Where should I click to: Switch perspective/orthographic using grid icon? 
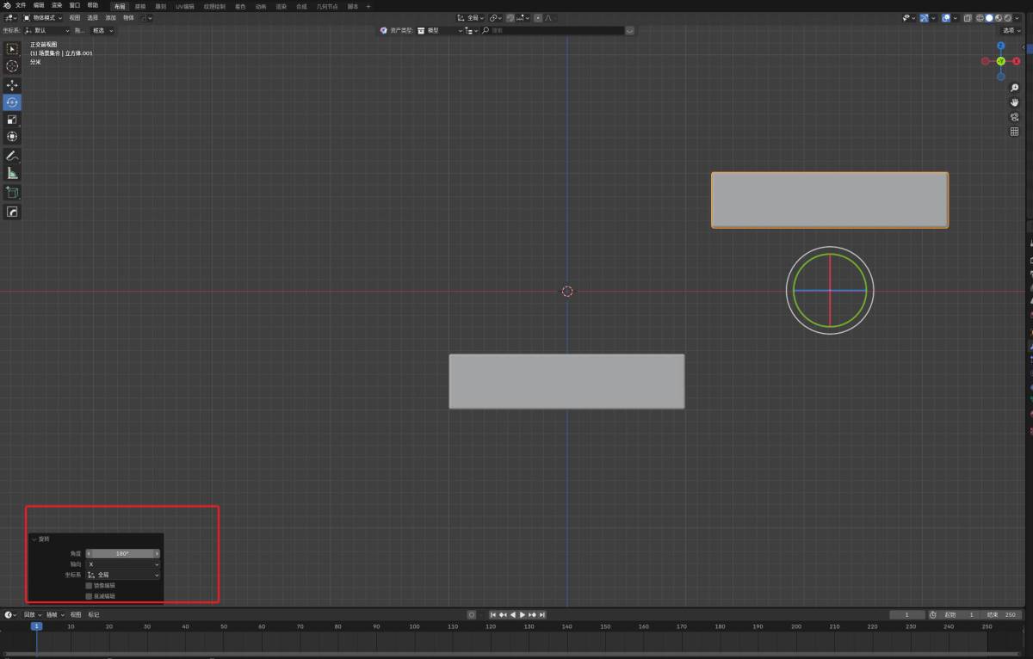coord(1014,132)
